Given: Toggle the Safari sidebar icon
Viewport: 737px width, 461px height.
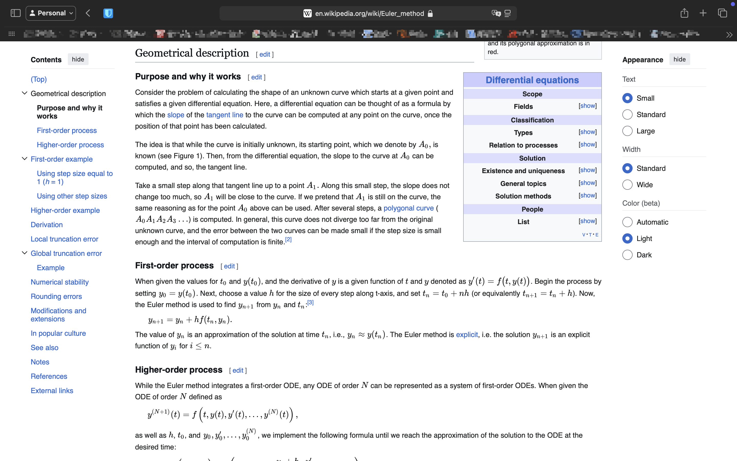Looking at the screenshot, I should (x=16, y=13).
